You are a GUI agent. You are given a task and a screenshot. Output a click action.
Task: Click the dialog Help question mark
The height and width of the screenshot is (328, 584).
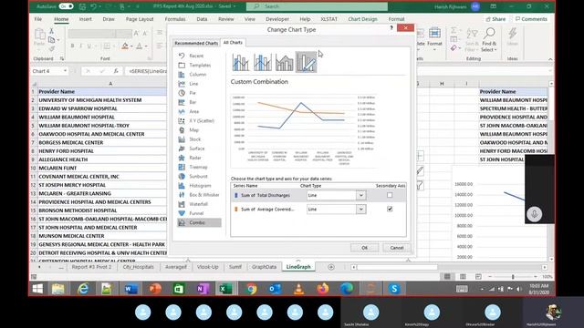pos(391,28)
